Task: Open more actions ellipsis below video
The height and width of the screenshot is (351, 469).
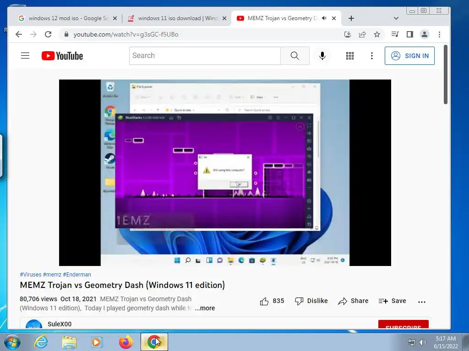Action: coord(422,302)
